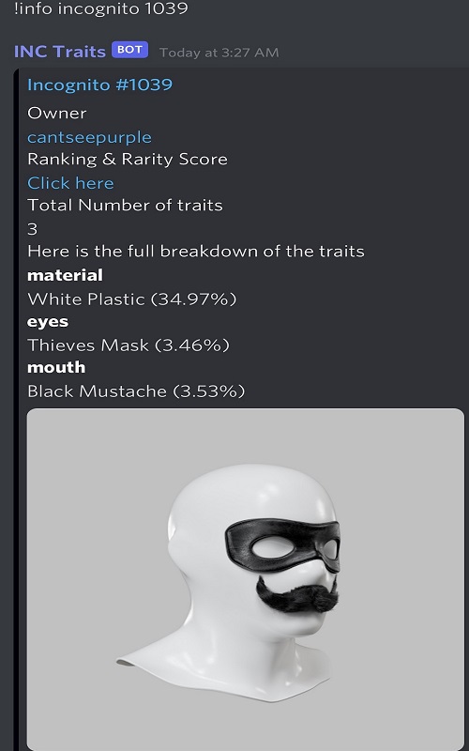
Task: Open the Incognito #1039 embed title link
Action: click(x=99, y=84)
